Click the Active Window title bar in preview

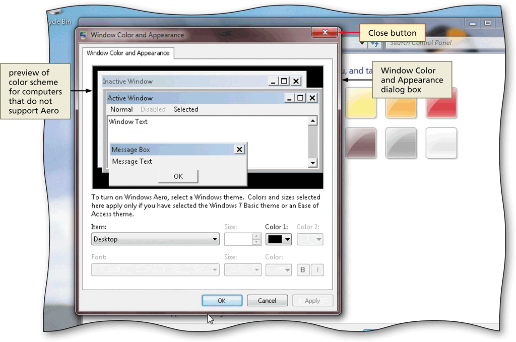coord(212,98)
